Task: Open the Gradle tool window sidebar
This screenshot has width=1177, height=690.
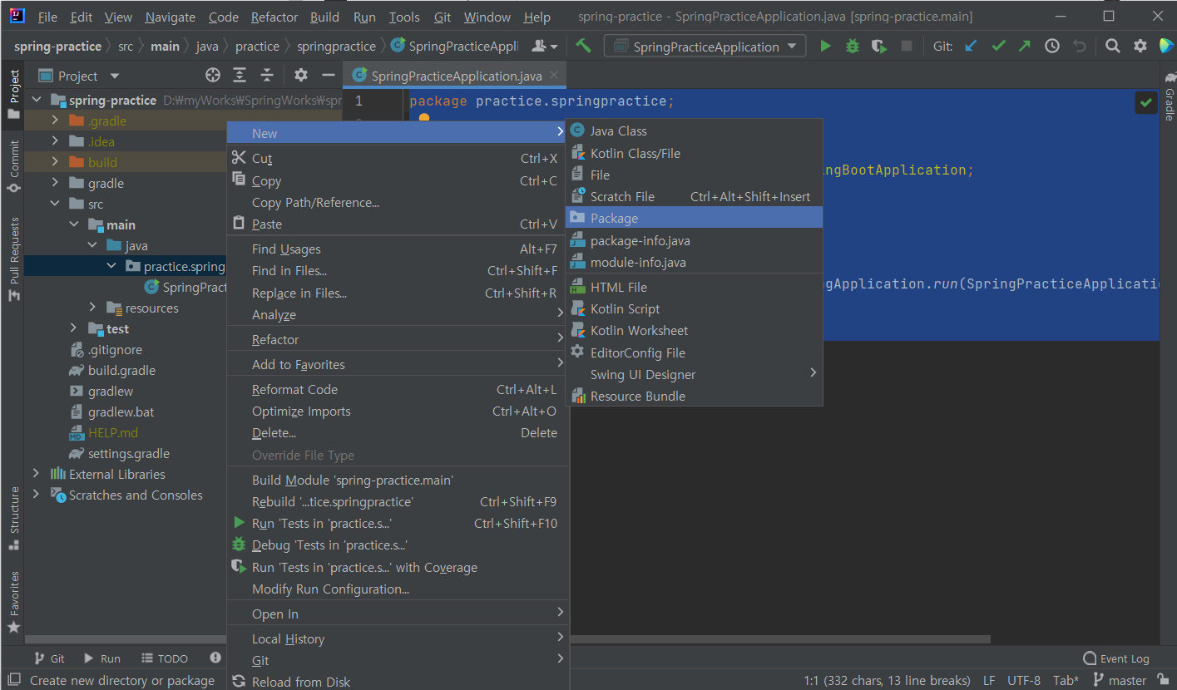Action: (x=1169, y=97)
